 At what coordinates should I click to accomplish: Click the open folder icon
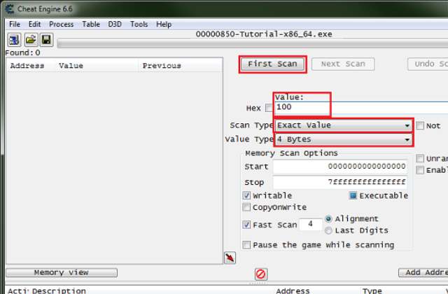(x=31, y=40)
